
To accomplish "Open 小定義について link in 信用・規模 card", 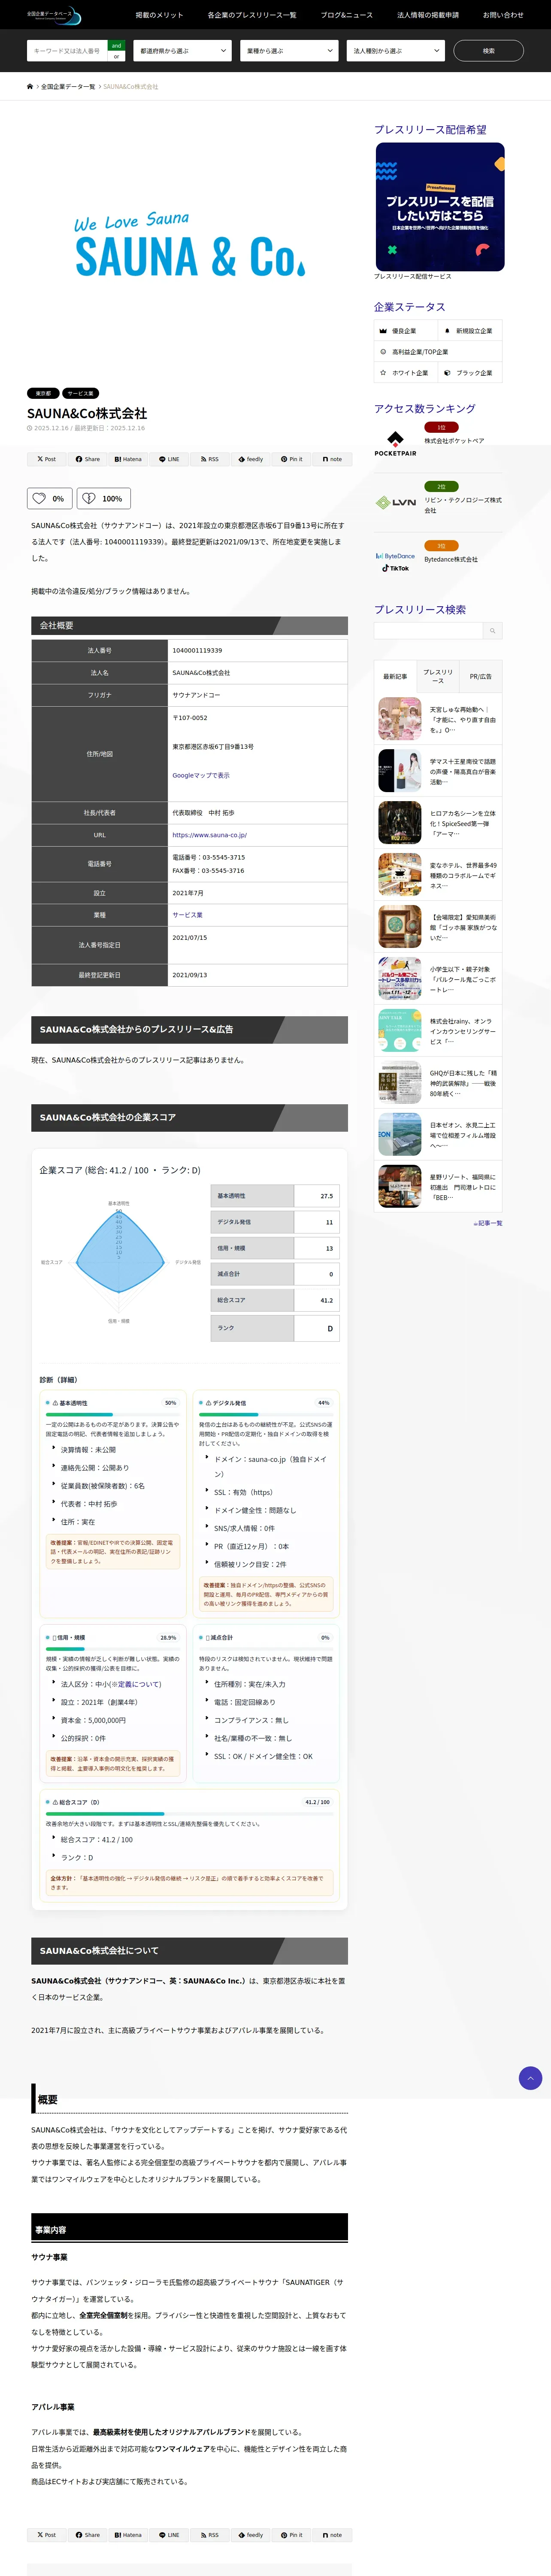I will [x=138, y=1684].
